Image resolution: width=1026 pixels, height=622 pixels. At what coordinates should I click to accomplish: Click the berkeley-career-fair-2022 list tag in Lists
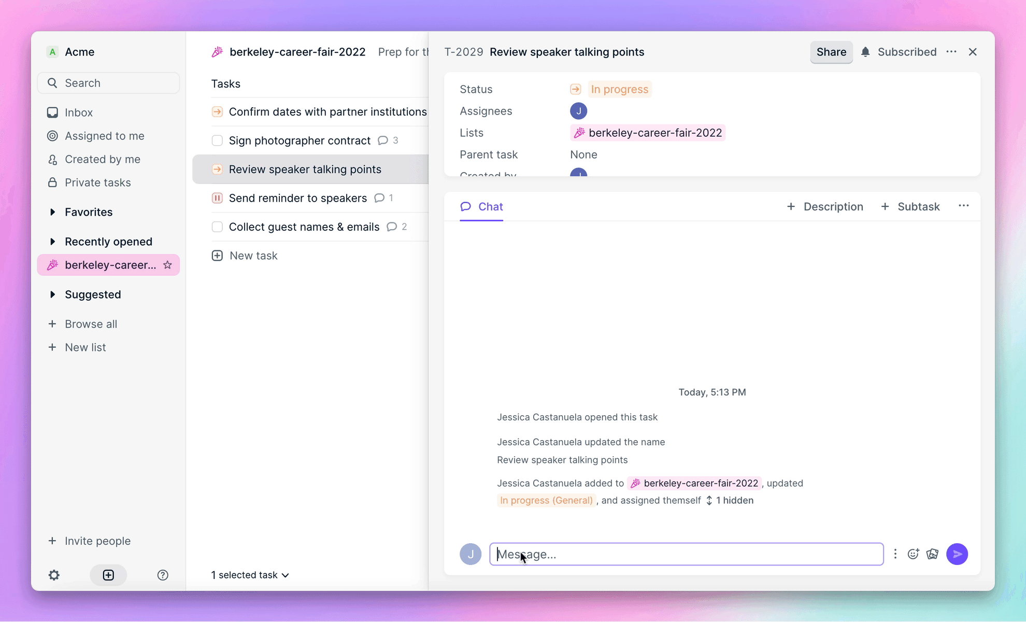click(x=648, y=133)
